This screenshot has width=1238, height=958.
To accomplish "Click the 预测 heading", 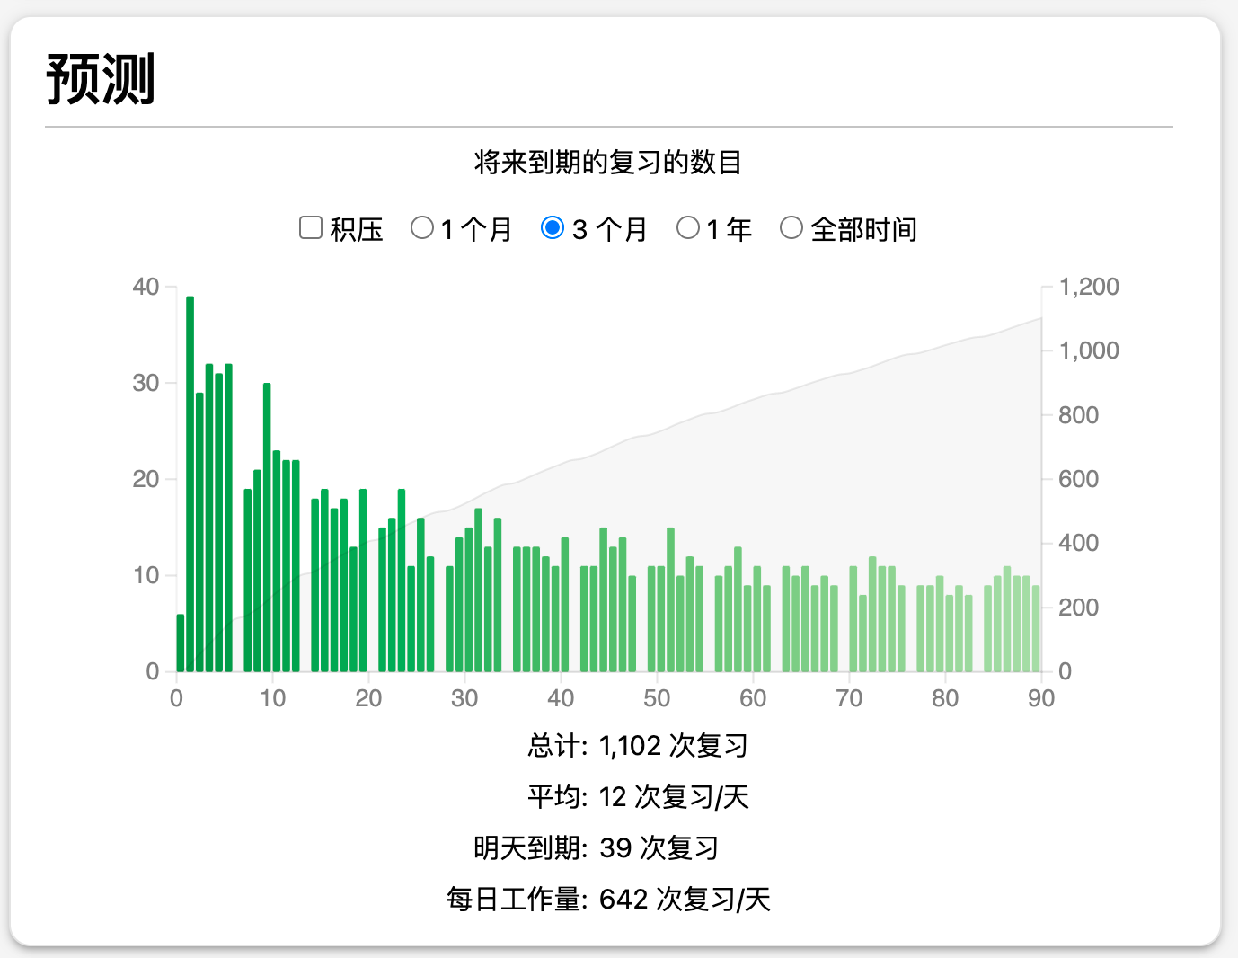I will (101, 79).
